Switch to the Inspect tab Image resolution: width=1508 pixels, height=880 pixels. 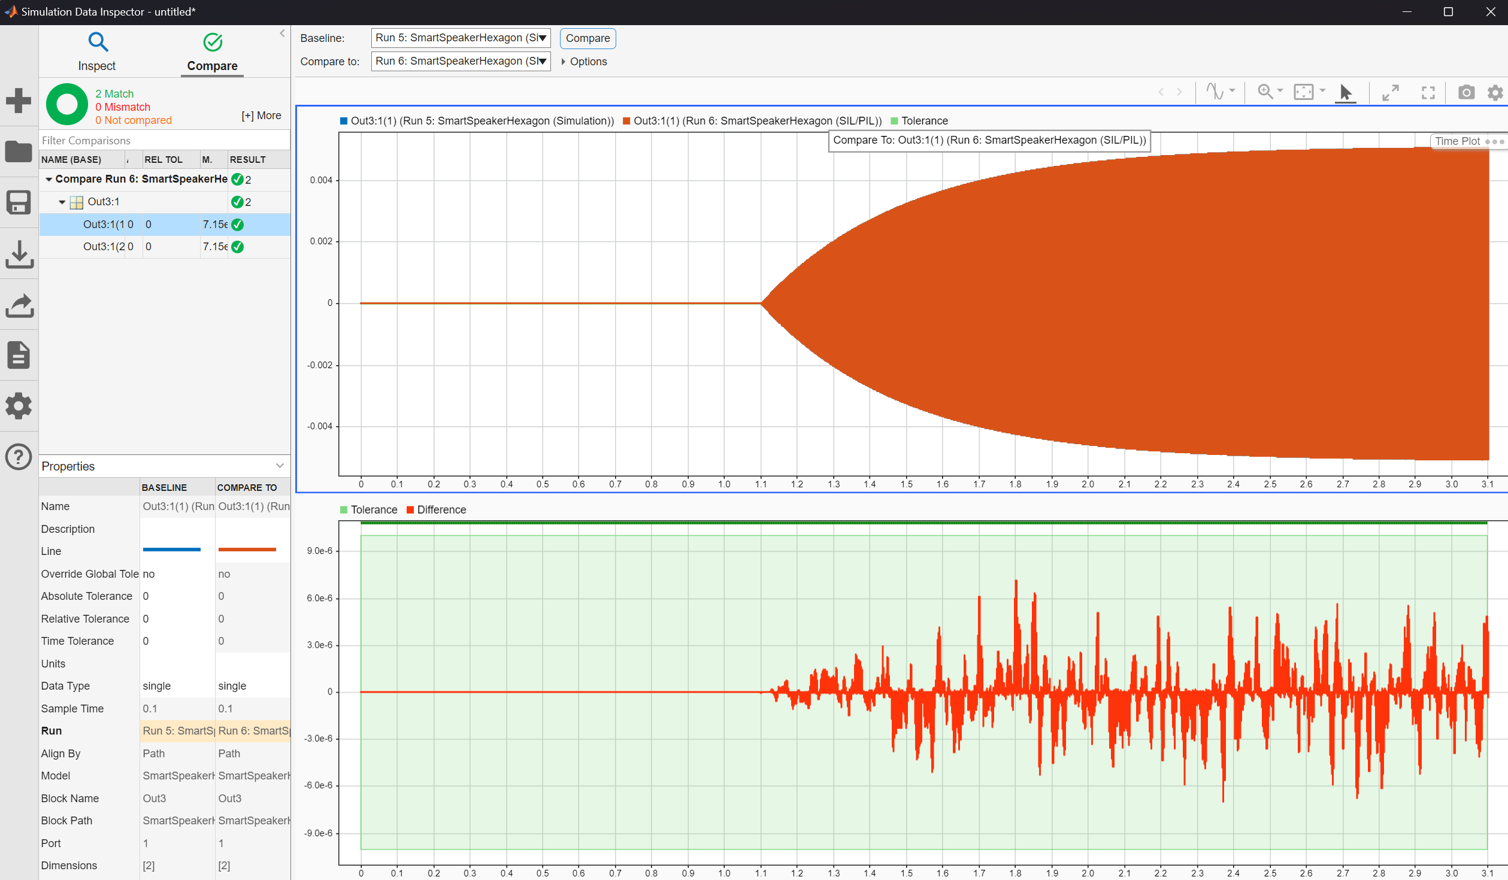click(97, 53)
